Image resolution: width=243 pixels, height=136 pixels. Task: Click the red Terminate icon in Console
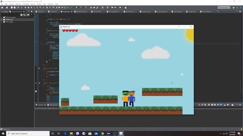[199, 105]
